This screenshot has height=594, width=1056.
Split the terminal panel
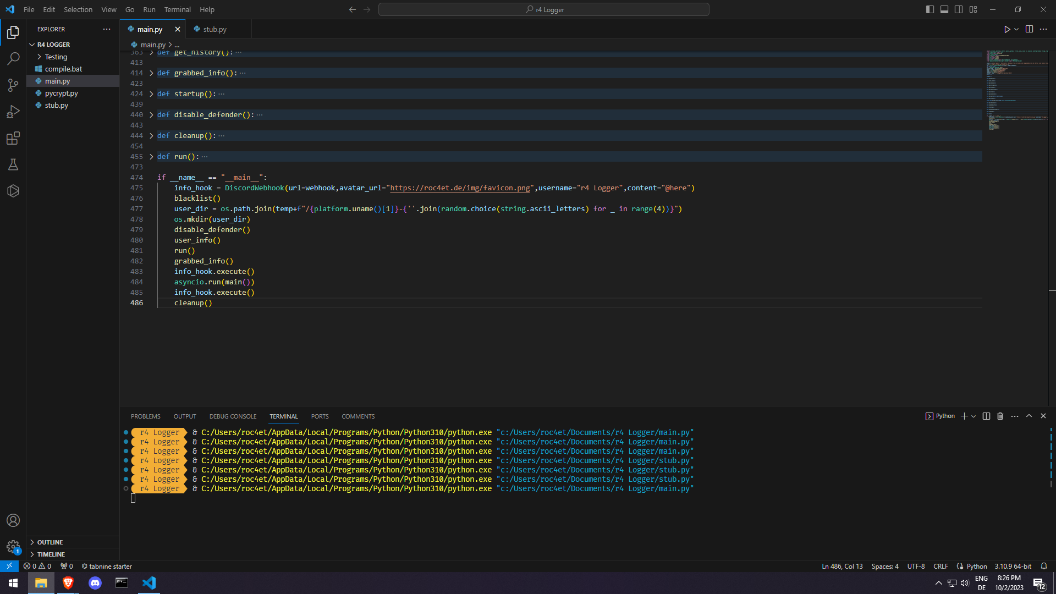tap(986, 416)
